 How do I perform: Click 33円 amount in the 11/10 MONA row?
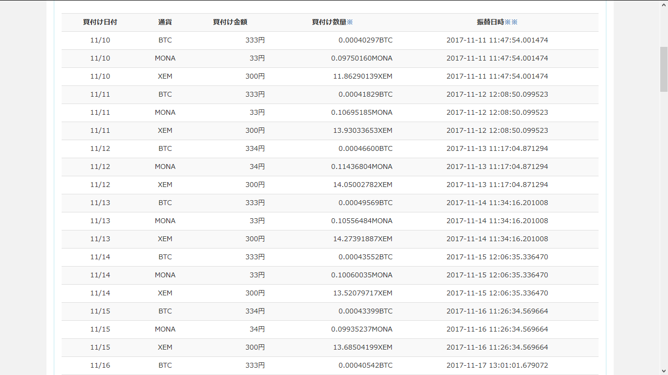click(x=257, y=58)
